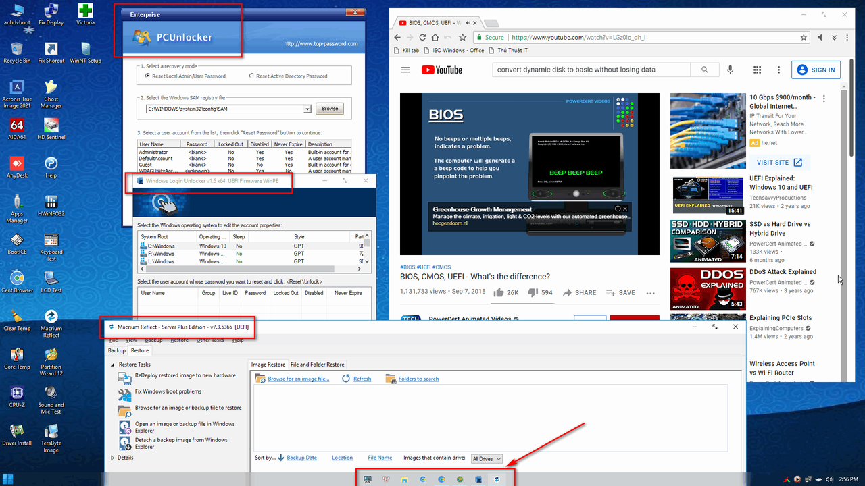Click the SAVE button under video
This screenshot has height=486, width=865.
click(x=620, y=293)
